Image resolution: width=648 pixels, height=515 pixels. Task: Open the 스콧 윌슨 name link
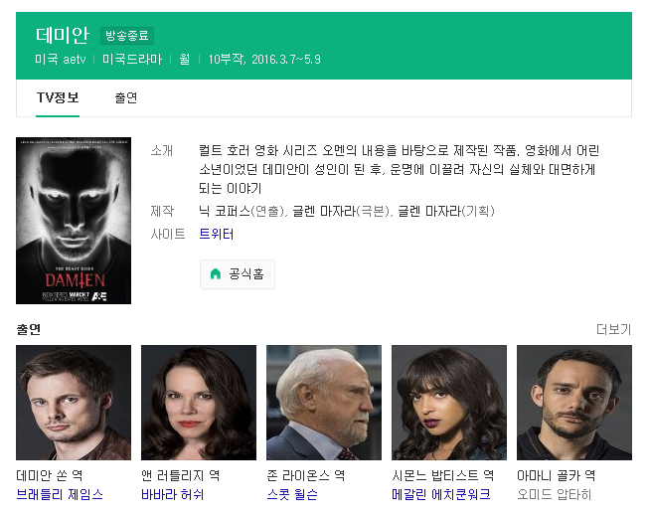(292, 494)
